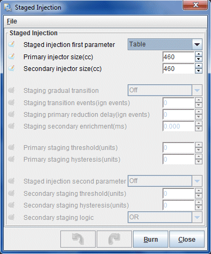The width and height of the screenshot is (211, 254).
Task: Click the undo arrow button
Action: tap(78, 239)
